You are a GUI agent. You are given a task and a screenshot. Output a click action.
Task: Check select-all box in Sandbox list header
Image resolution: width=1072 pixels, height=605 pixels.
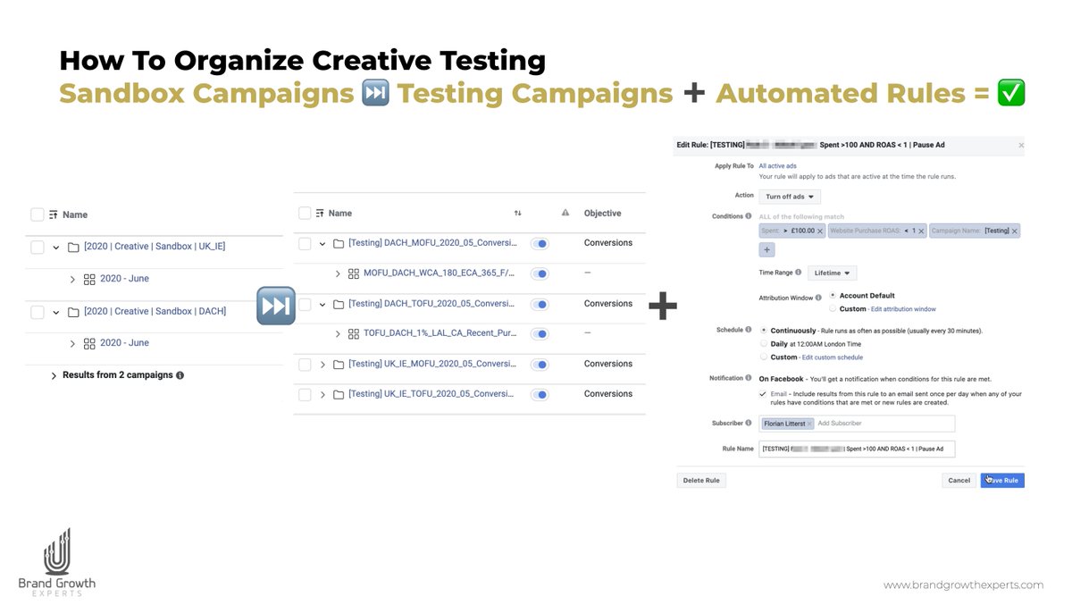pos(38,214)
